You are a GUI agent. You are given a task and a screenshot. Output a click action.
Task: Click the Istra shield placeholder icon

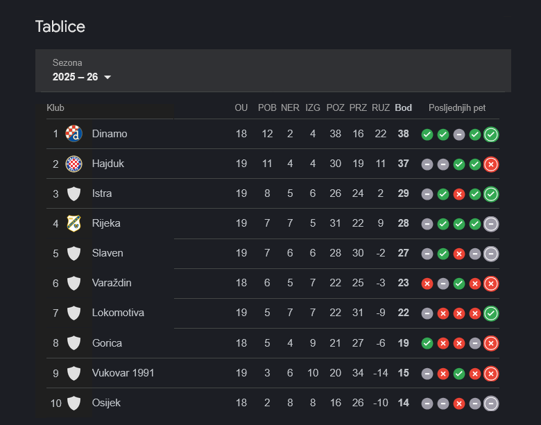tap(74, 193)
